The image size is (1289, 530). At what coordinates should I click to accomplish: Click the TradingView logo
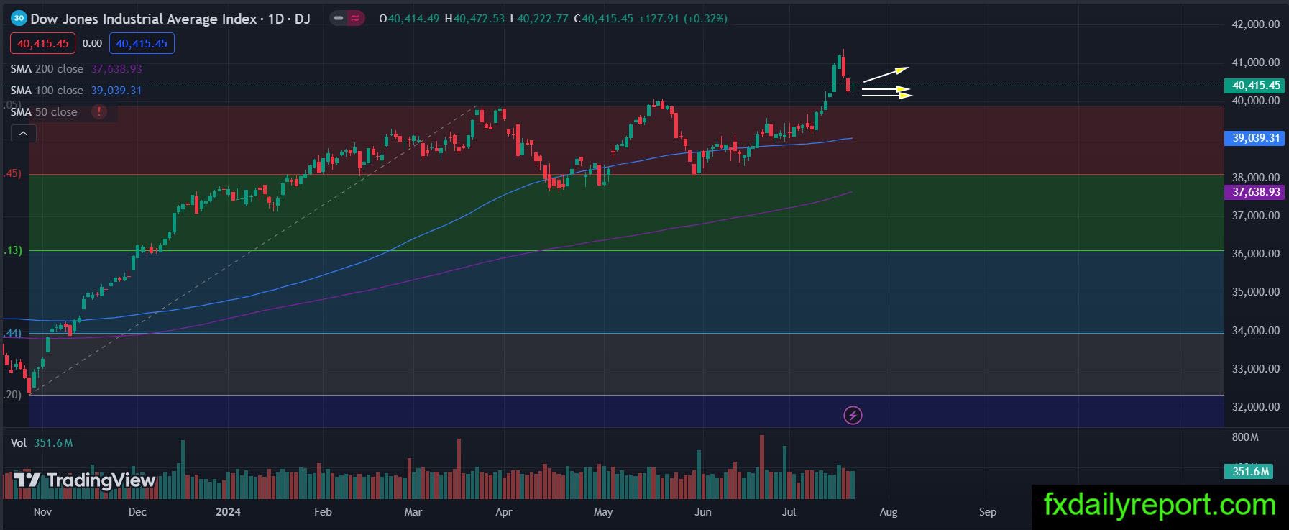coord(85,480)
